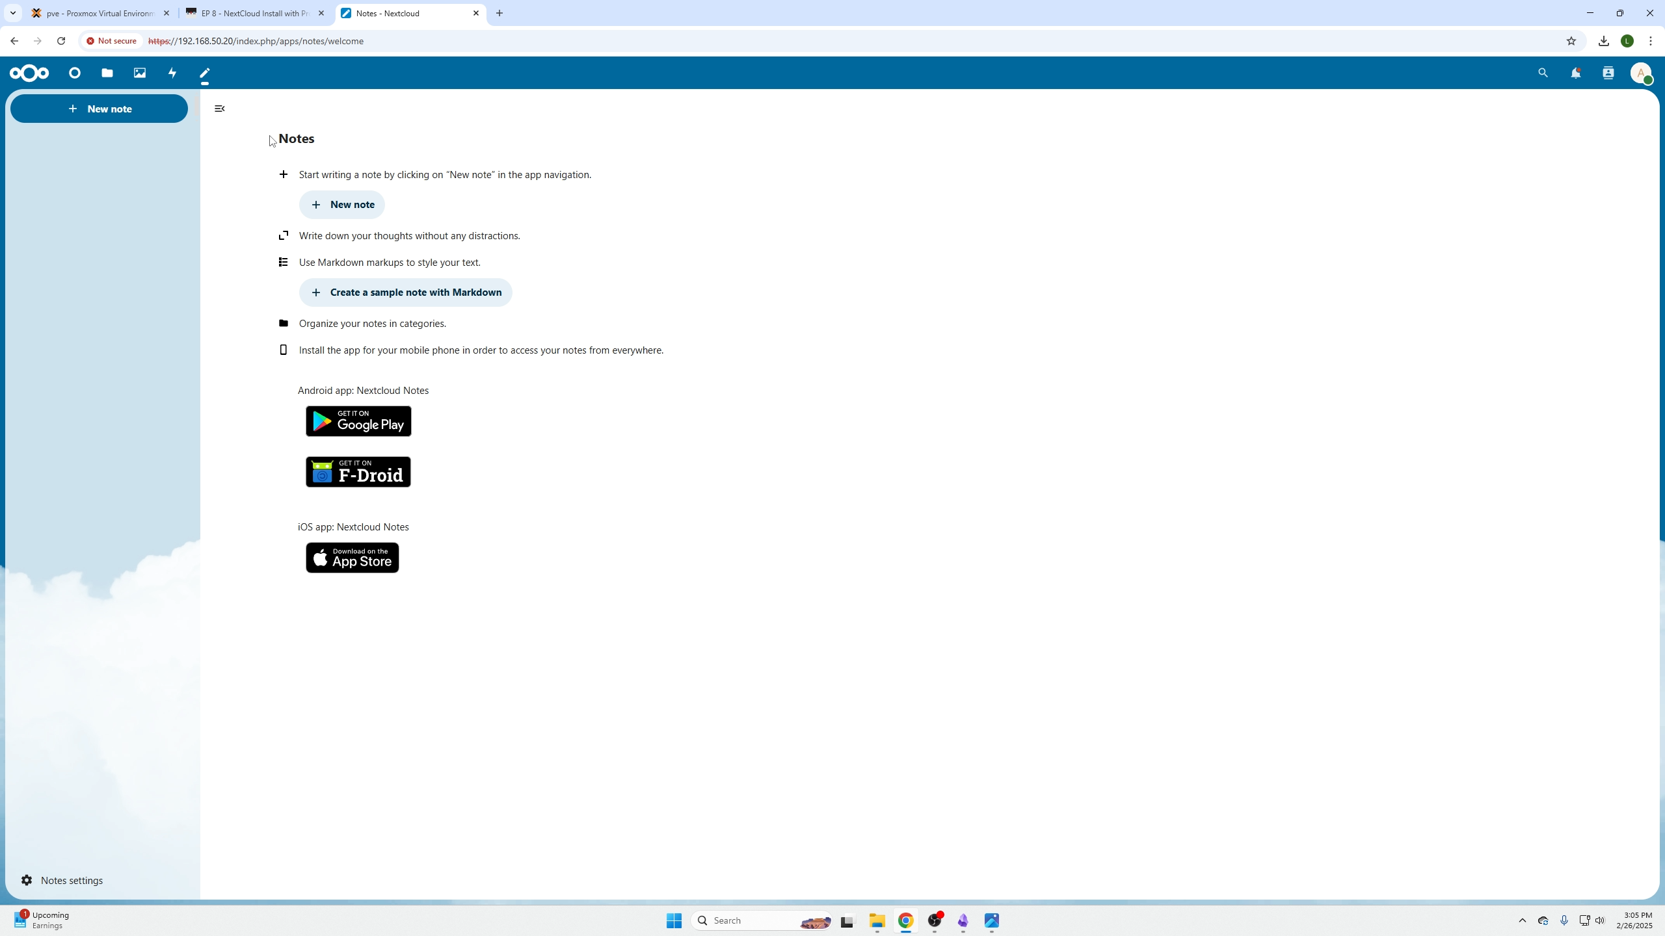Click the Notes pencil app icon
The image size is (1665, 936).
205,73
